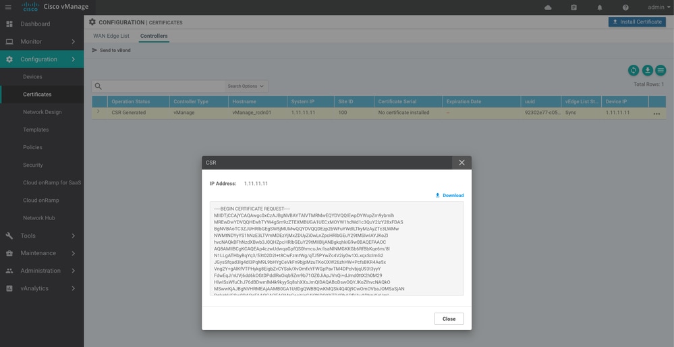
Task: Open the hamburger menu icon
Action: click(x=8, y=7)
